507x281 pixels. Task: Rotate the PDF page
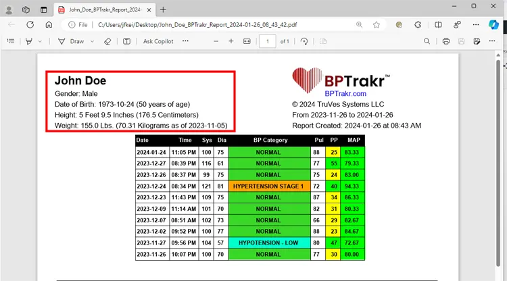click(x=304, y=41)
